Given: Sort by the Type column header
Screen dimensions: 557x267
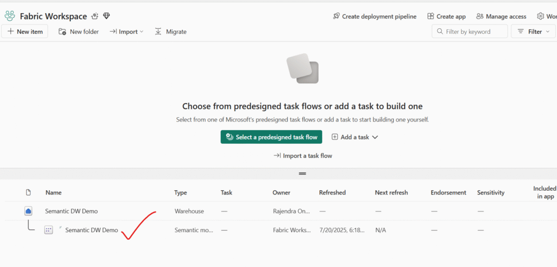Looking at the screenshot, I should coord(181,192).
